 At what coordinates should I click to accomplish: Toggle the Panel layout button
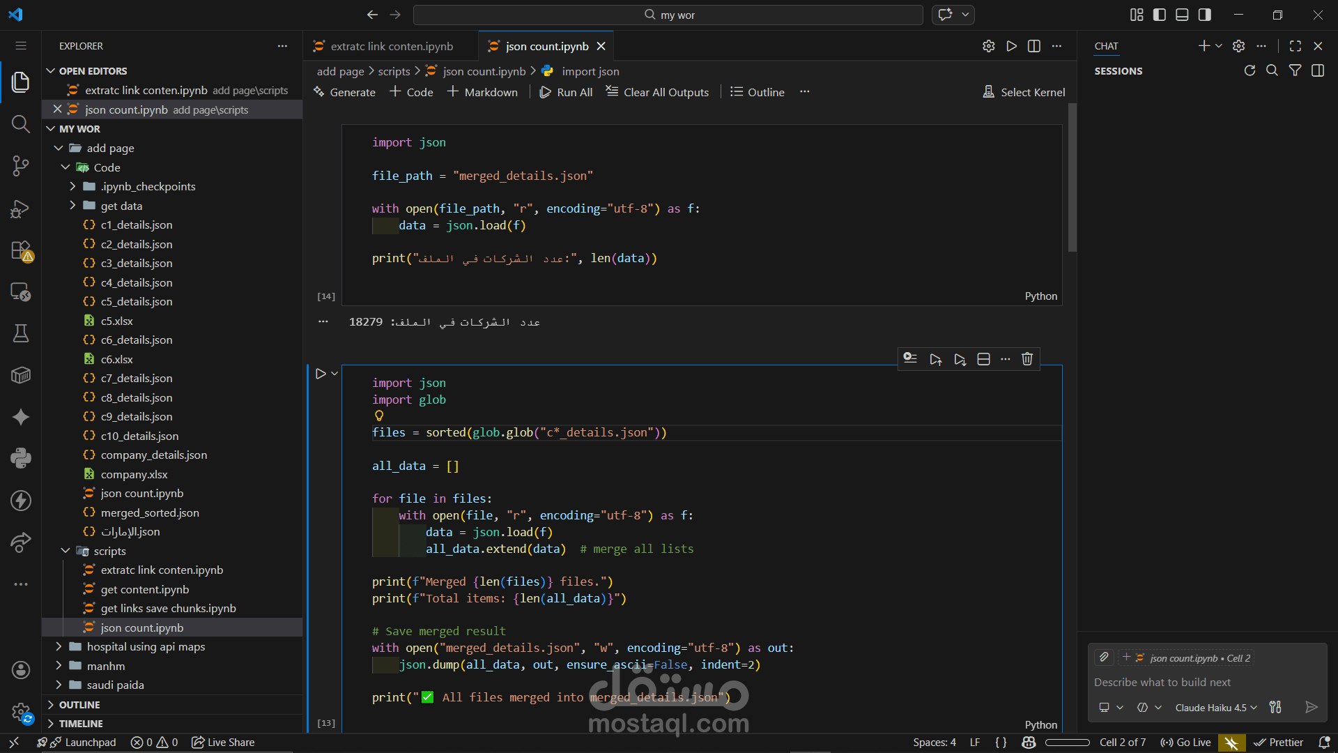[x=1182, y=15]
